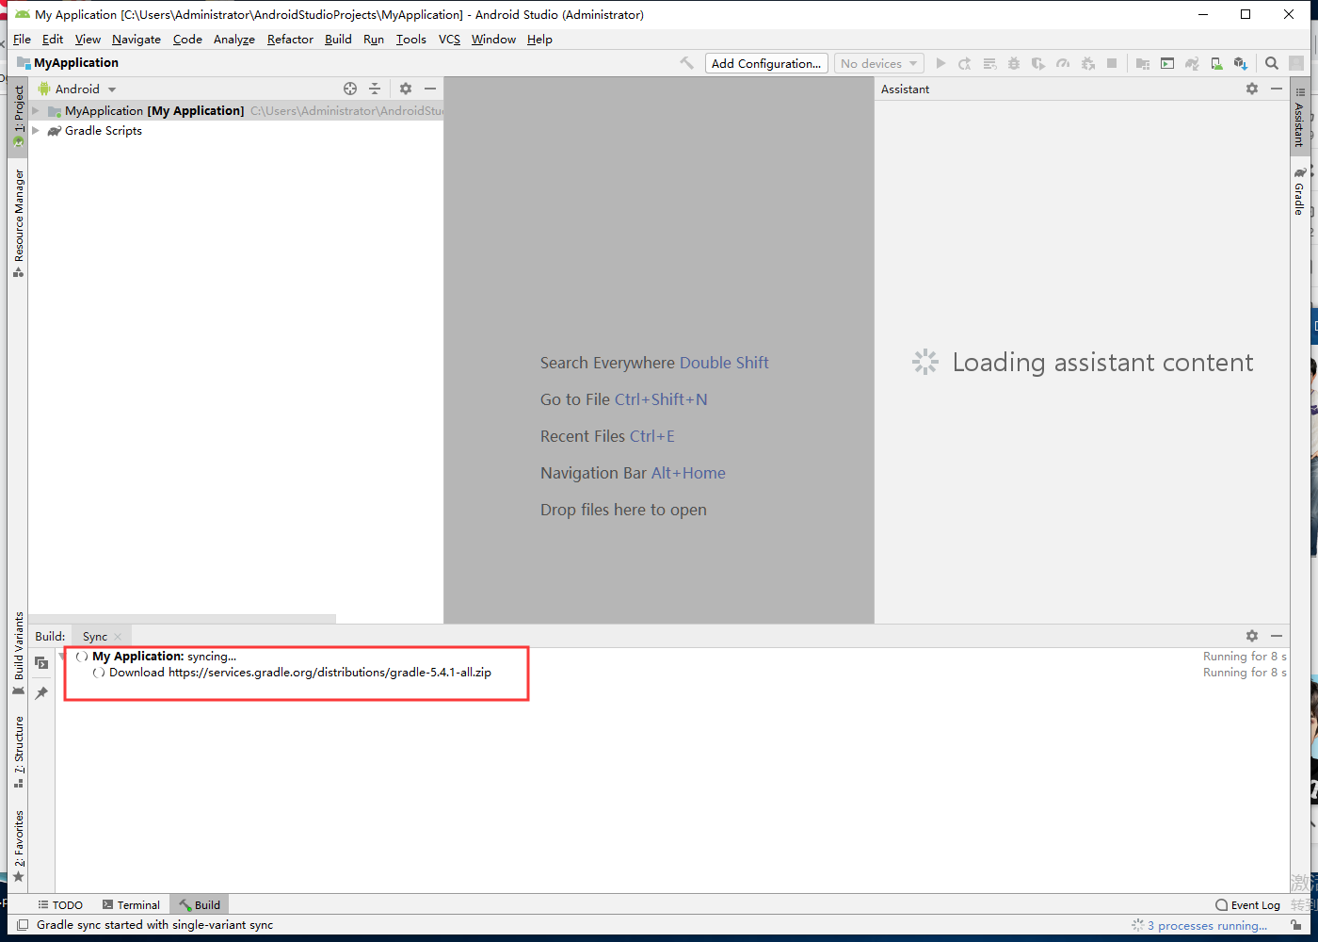
Task: Open the Refactor menu
Action: [290, 39]
